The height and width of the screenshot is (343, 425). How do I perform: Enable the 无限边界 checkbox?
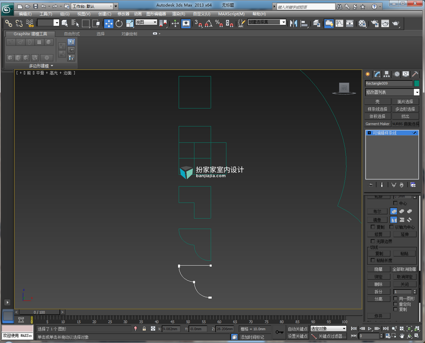pos(373,241)
